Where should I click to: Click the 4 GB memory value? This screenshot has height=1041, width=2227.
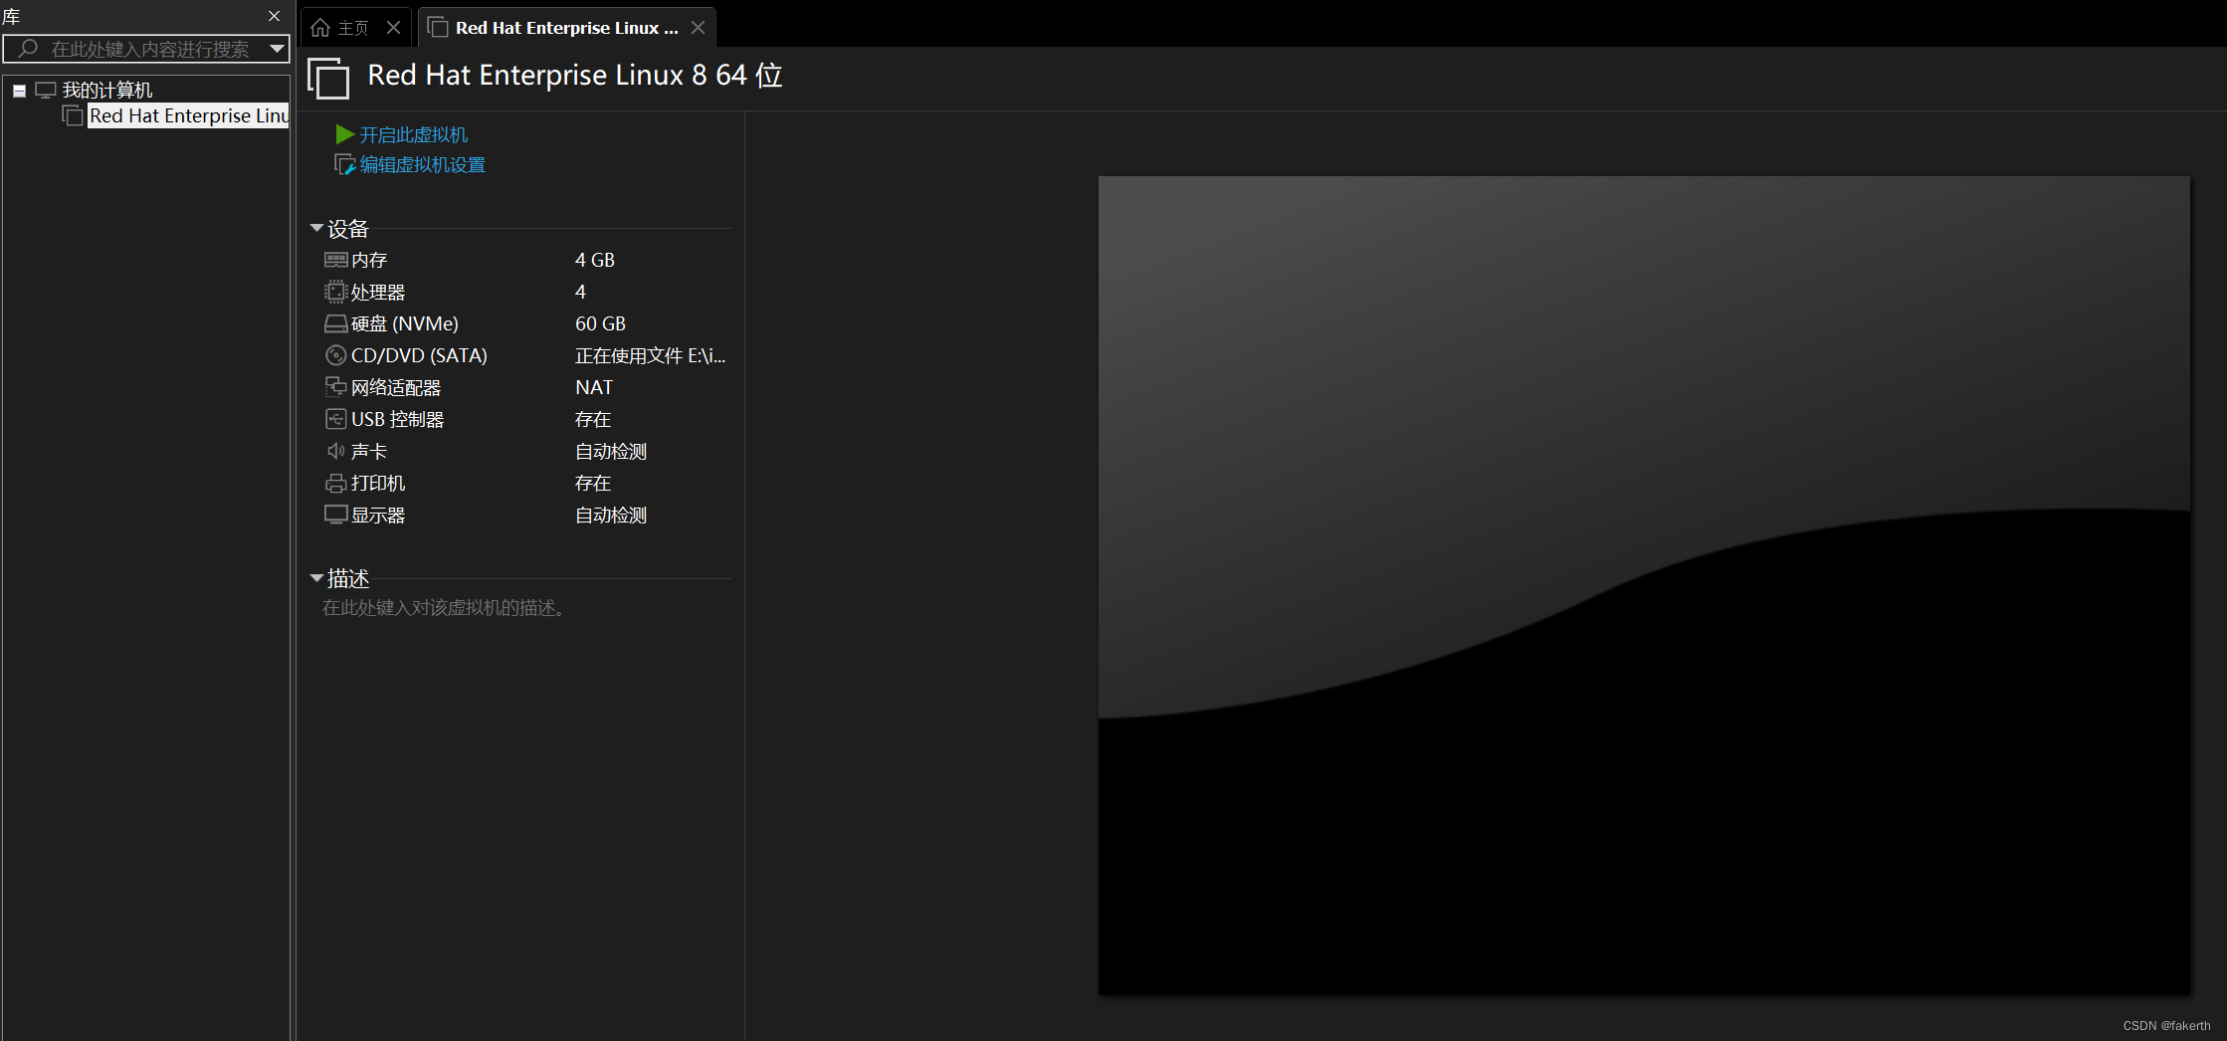click(595, 260)
